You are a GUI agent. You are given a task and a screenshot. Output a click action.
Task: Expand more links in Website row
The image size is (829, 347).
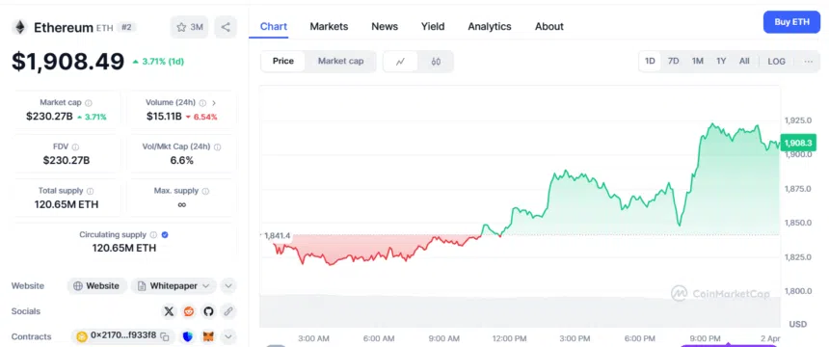tap(228, 286)
